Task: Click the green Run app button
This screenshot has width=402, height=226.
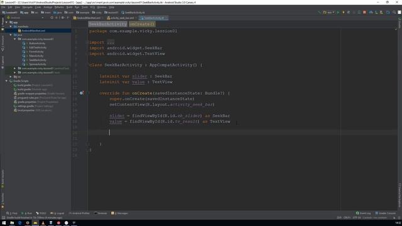Action: pyautogui.click(x=338, y=13)
